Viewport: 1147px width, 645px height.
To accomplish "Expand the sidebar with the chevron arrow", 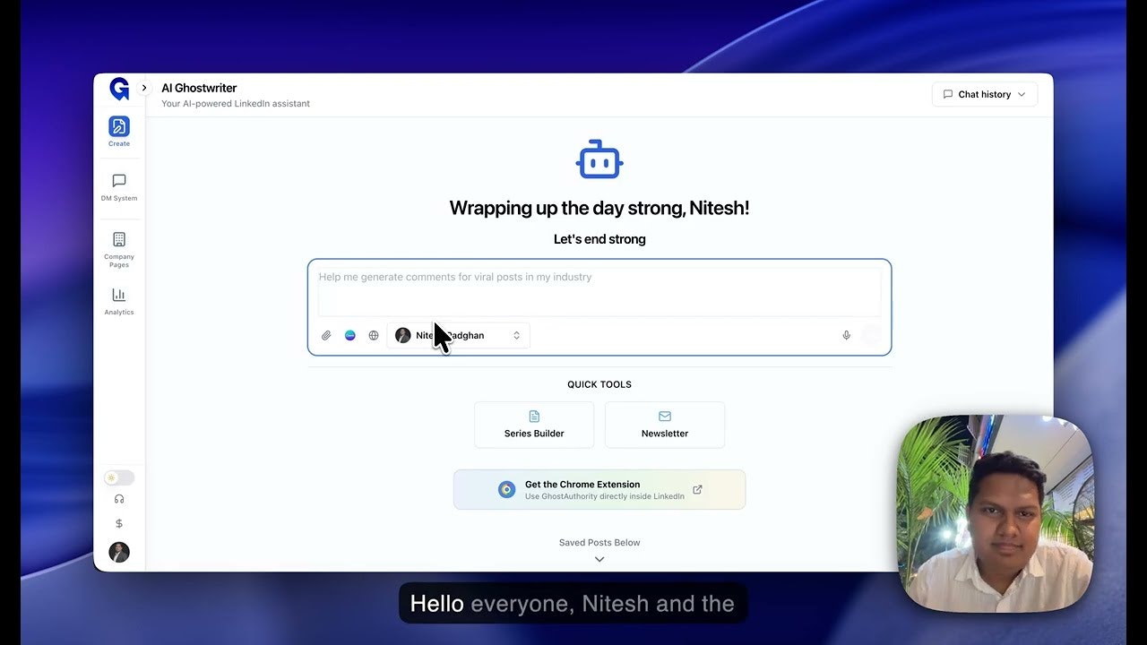I will tap(144, 88).
